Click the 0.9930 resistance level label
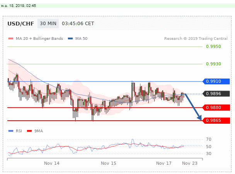Viewport: 235px width, 174px height. point(213,64)
